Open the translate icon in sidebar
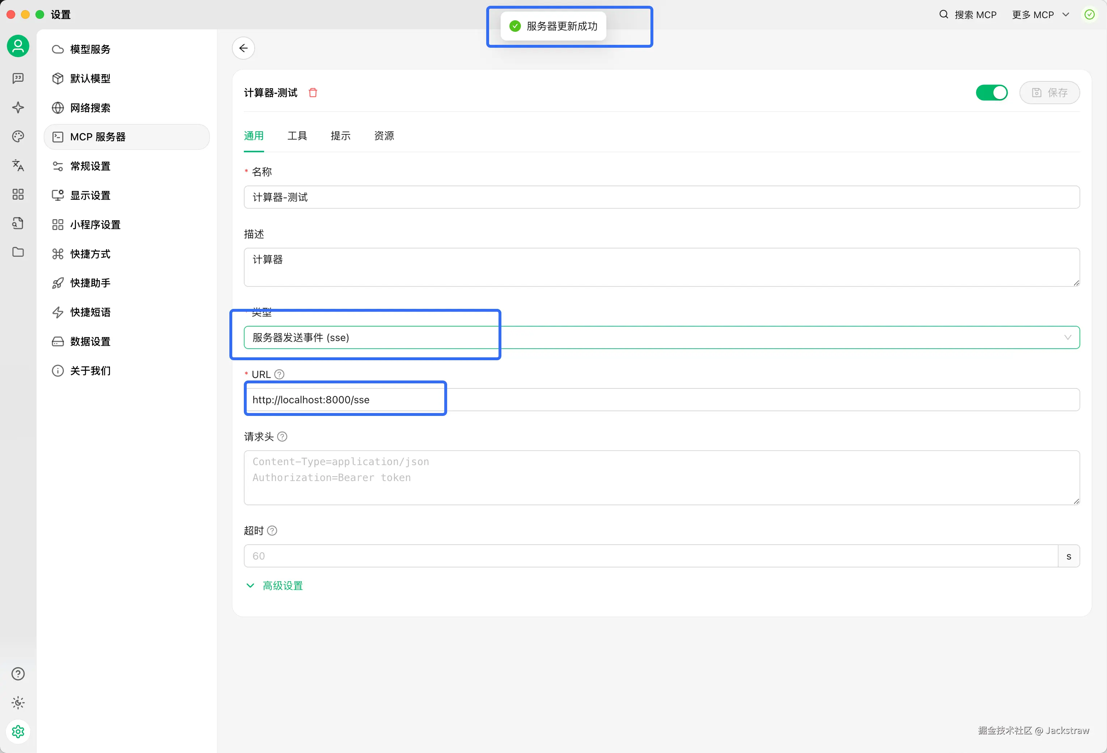Screen dimensions: 1107x753 point(18,165)
